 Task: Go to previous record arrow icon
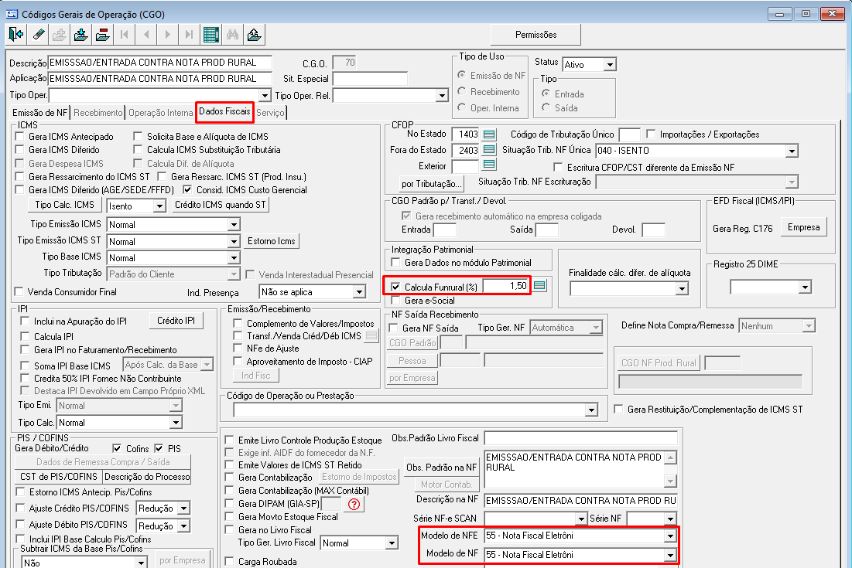145,35
